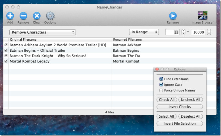Open Options via gear icon
The image size is (221, 136).
(x=50, y=16)
